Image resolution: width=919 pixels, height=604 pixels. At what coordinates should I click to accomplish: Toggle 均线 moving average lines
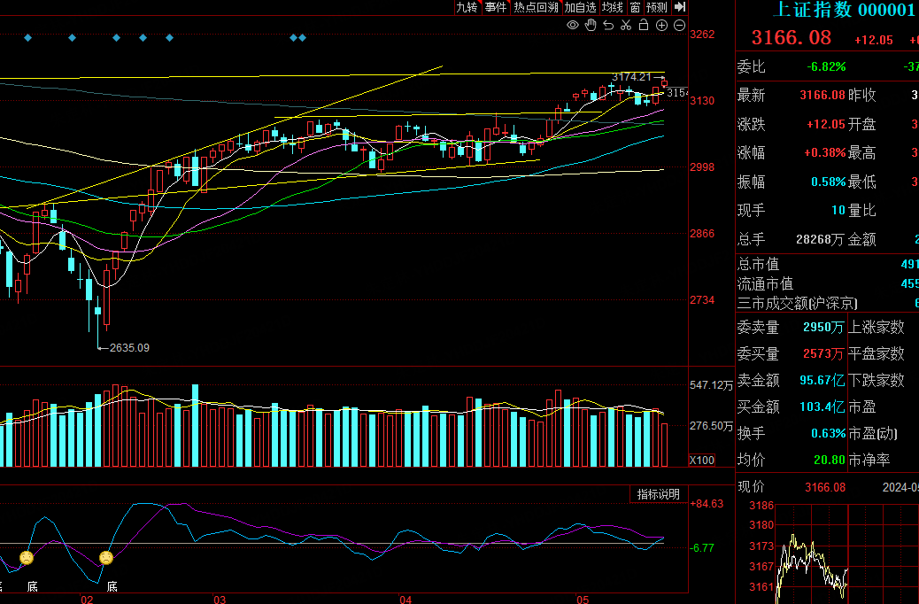point(613,7)
